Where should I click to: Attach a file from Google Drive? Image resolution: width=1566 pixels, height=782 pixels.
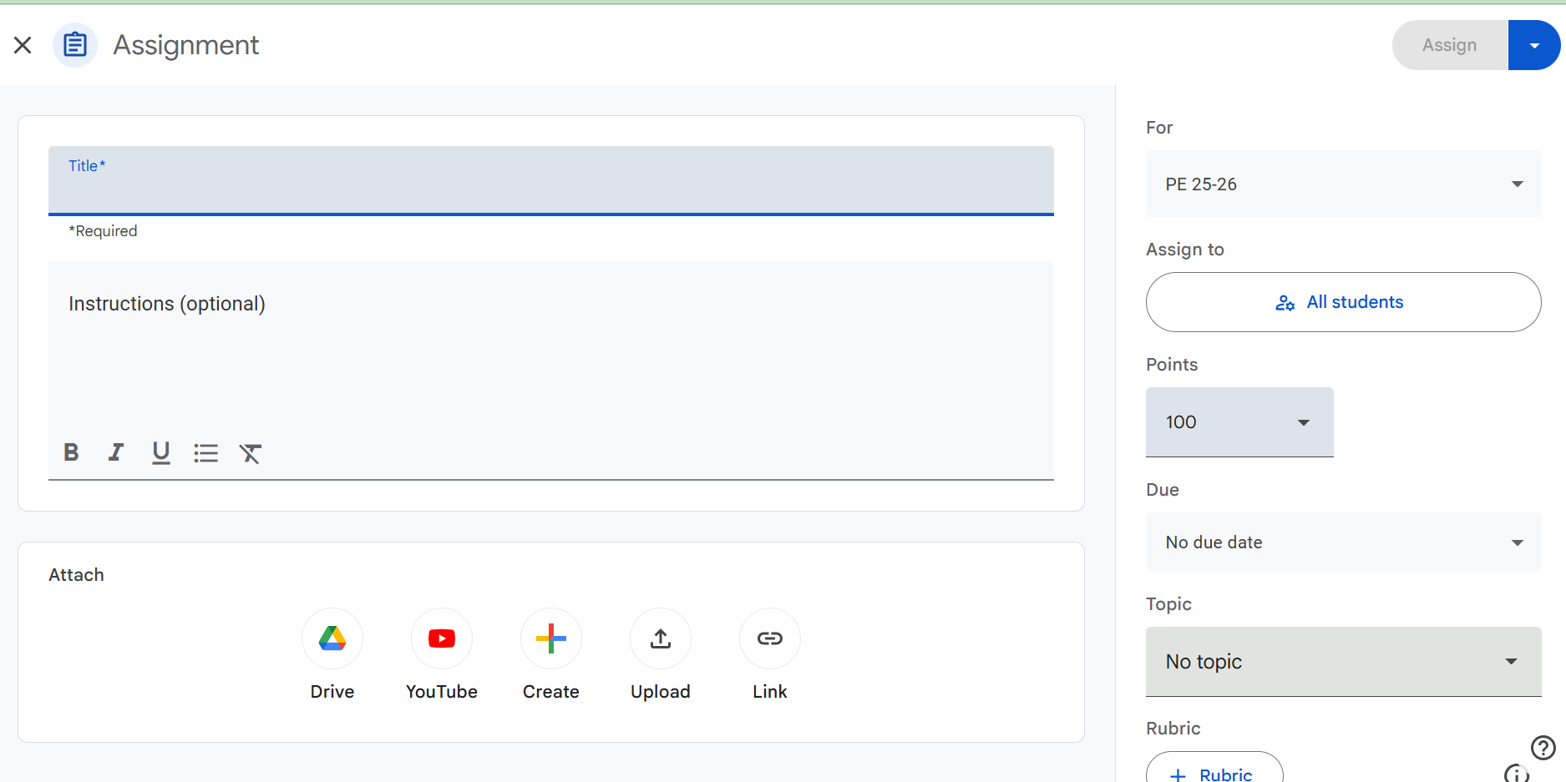[332, 638]
